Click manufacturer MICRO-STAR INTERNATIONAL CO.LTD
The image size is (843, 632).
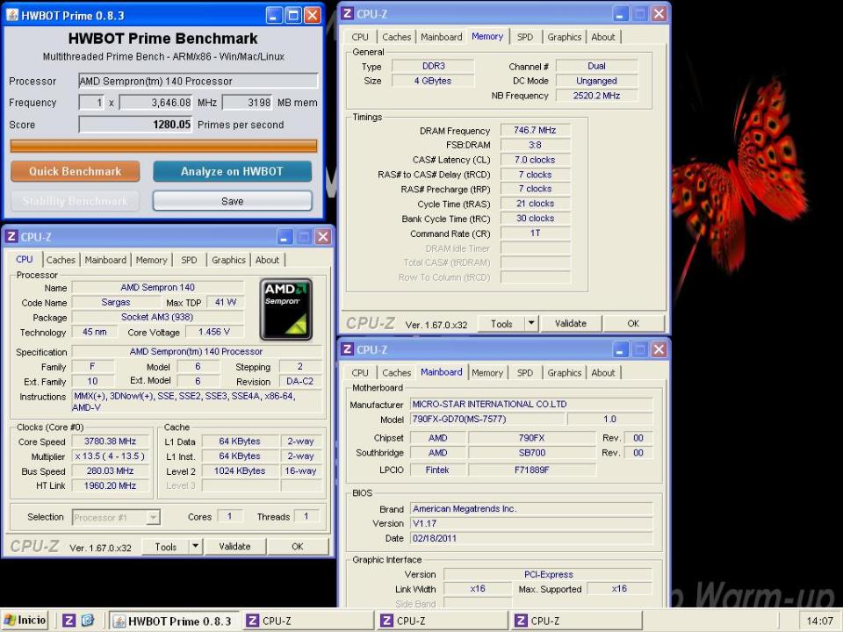pyautogui.click(x=531, y=404)
